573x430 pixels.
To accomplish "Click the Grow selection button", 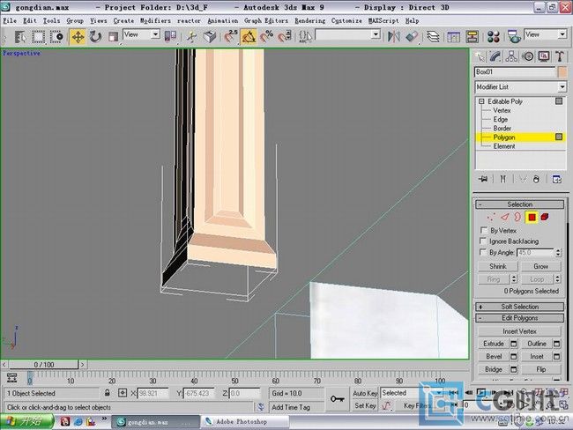I will [541, 266].
